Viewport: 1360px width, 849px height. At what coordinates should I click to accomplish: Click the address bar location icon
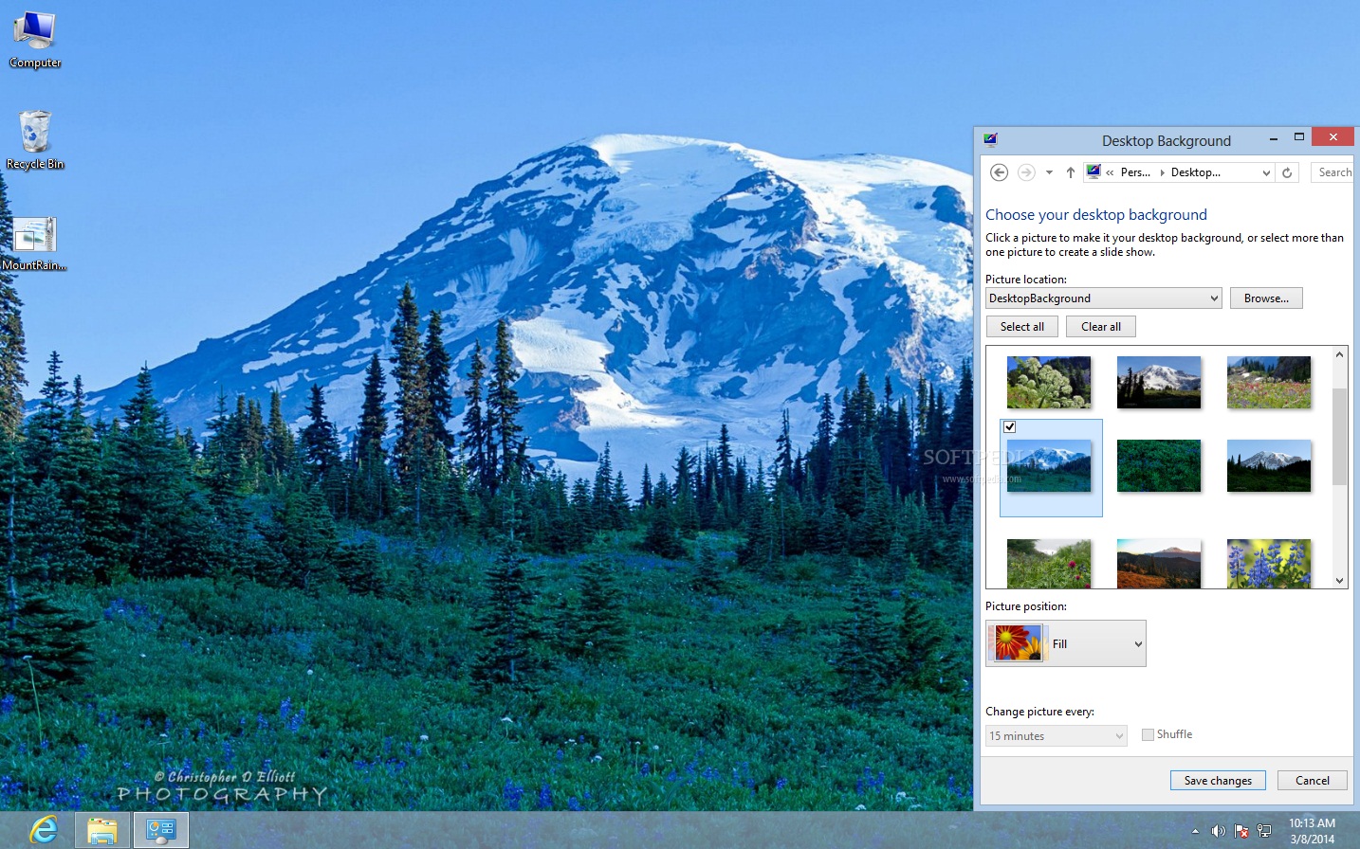[x=1094, y=172]
